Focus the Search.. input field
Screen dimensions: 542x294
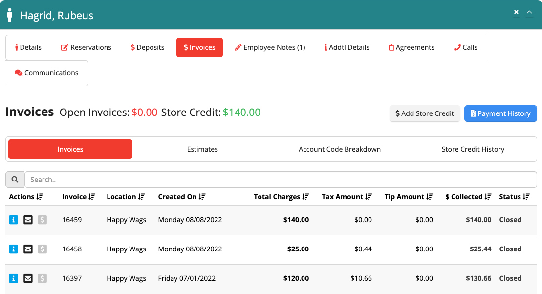pyautogui.click(x=281, y=180)
